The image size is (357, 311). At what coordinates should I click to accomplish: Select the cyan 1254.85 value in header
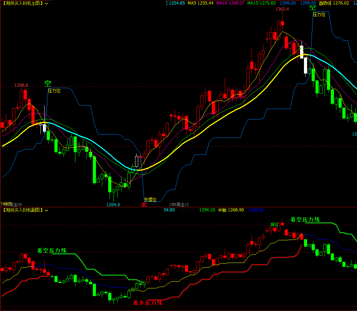pyautogui.click(x=177, y=3)
